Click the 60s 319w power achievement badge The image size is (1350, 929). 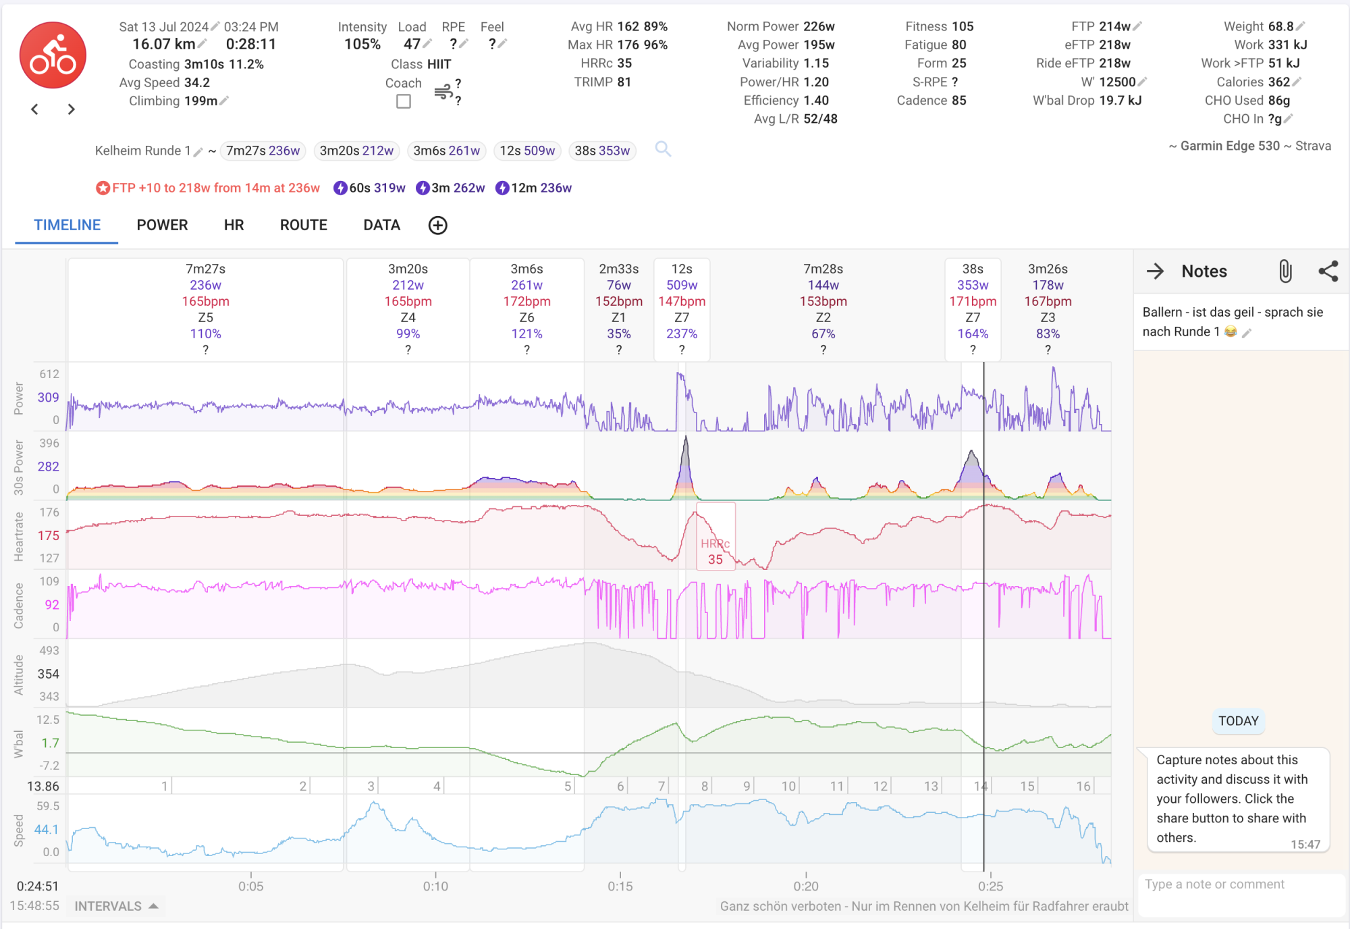369,188
